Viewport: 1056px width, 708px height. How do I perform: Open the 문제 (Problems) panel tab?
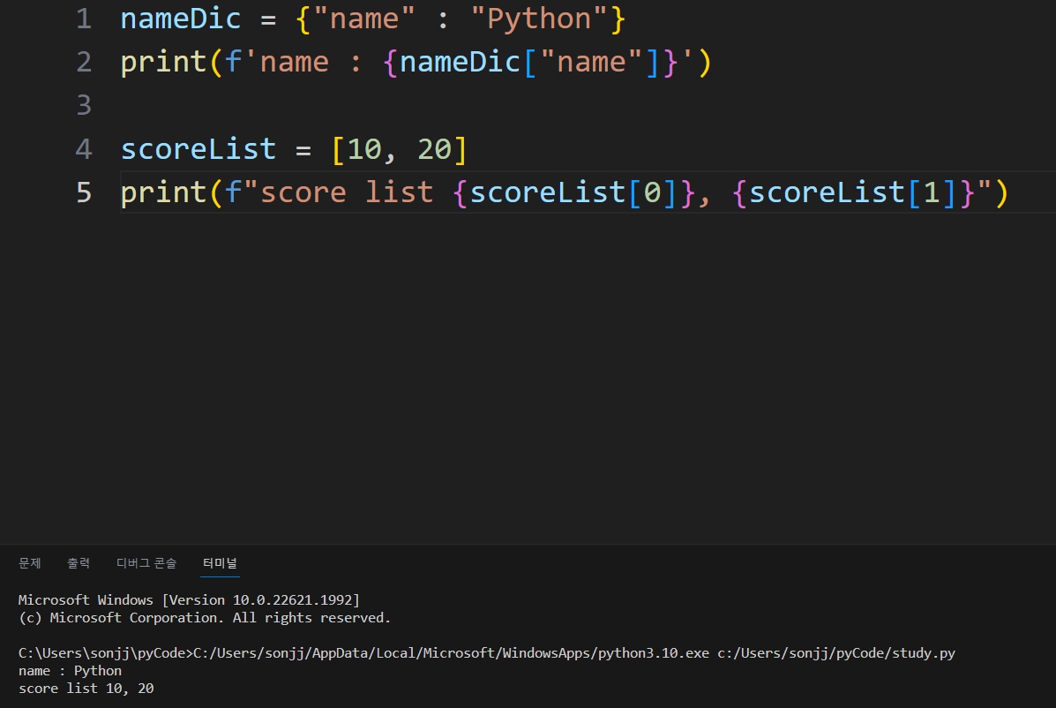[30, 563]
